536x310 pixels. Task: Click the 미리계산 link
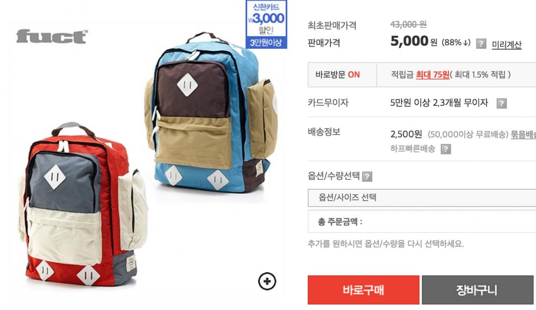point(507,45)
